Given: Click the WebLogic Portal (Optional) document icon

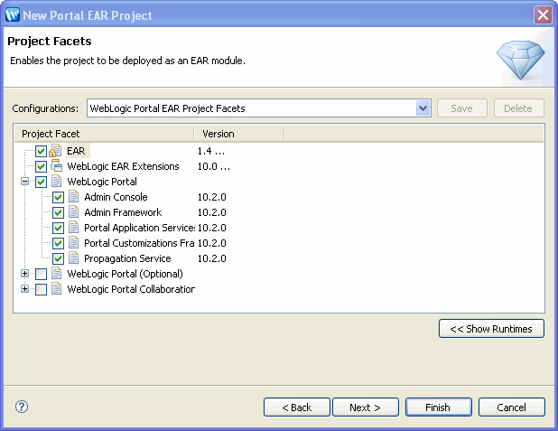Looking at the screenshot, I should coord(56,273).
